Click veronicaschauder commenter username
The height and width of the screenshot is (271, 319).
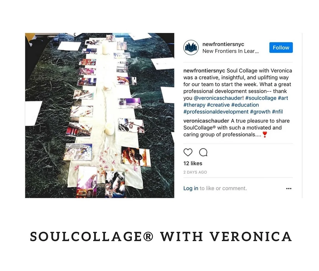206,121
